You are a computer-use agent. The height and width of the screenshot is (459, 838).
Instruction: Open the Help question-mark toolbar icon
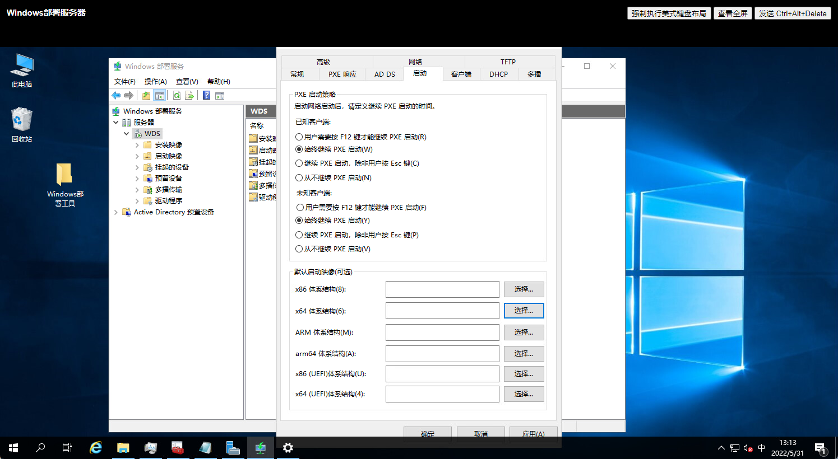coord(207,95)
